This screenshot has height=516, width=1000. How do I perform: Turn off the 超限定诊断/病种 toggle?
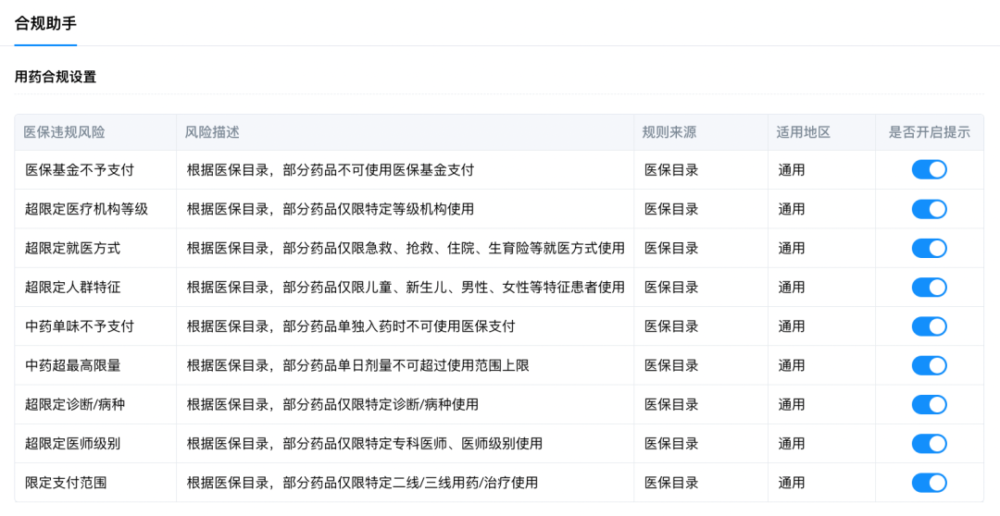coord(929,404)
